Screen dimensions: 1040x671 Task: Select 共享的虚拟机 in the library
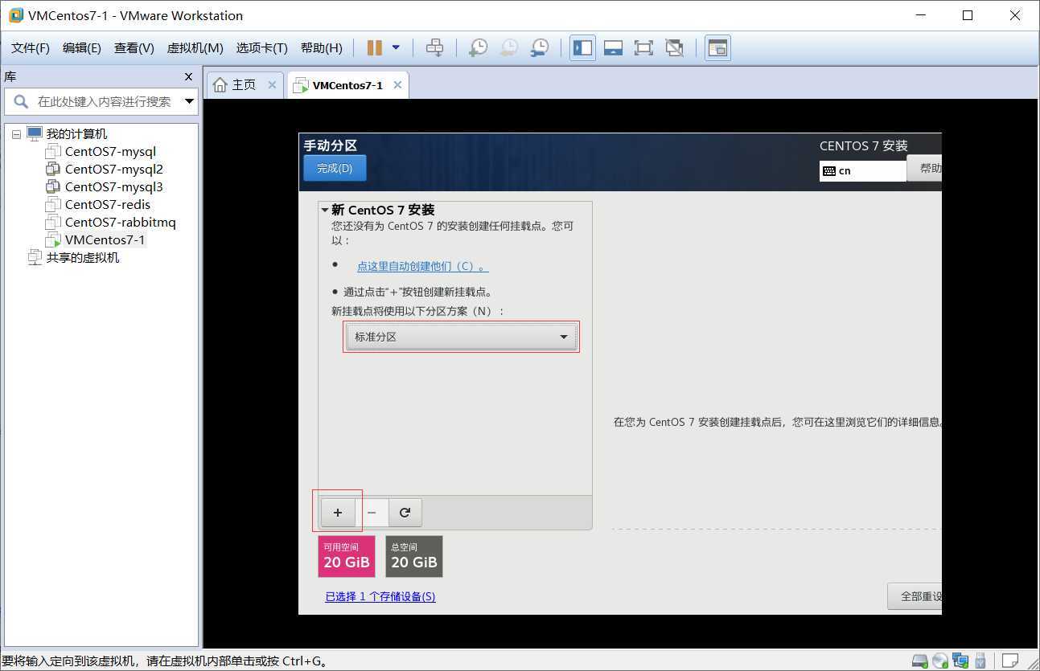[83, 257]
